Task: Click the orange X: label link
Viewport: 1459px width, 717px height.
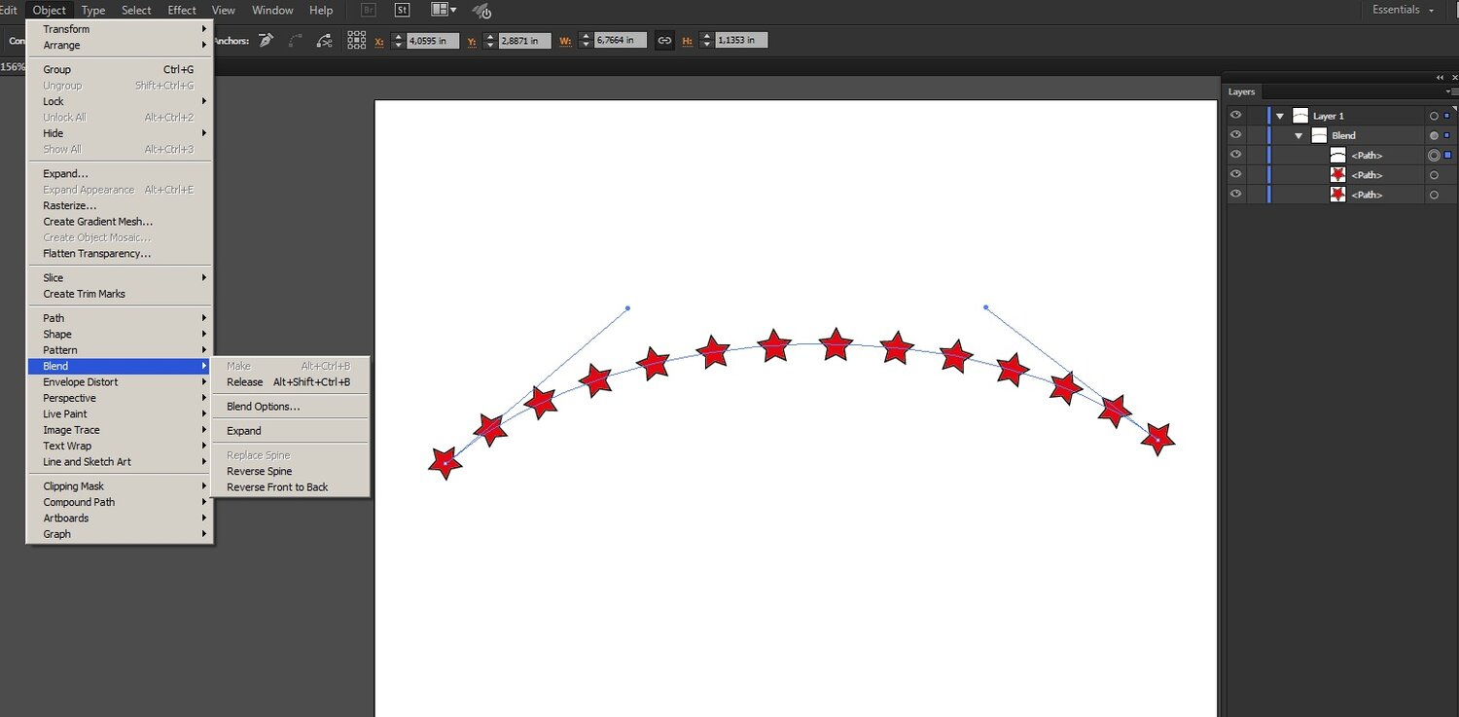Action: [x=379, y=41]
